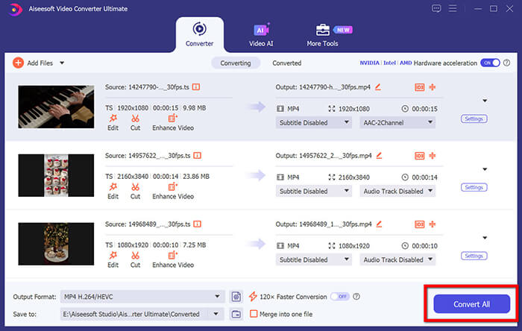Screen dimensions: 522x331
Task: Expand the Save to path dropdown
Action: (218, 314)
